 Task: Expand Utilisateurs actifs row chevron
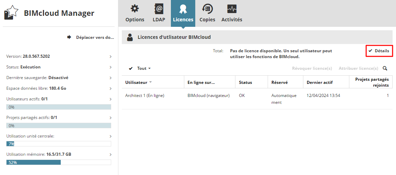pos(110,99)
